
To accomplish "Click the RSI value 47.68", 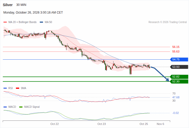I will 176,97.
